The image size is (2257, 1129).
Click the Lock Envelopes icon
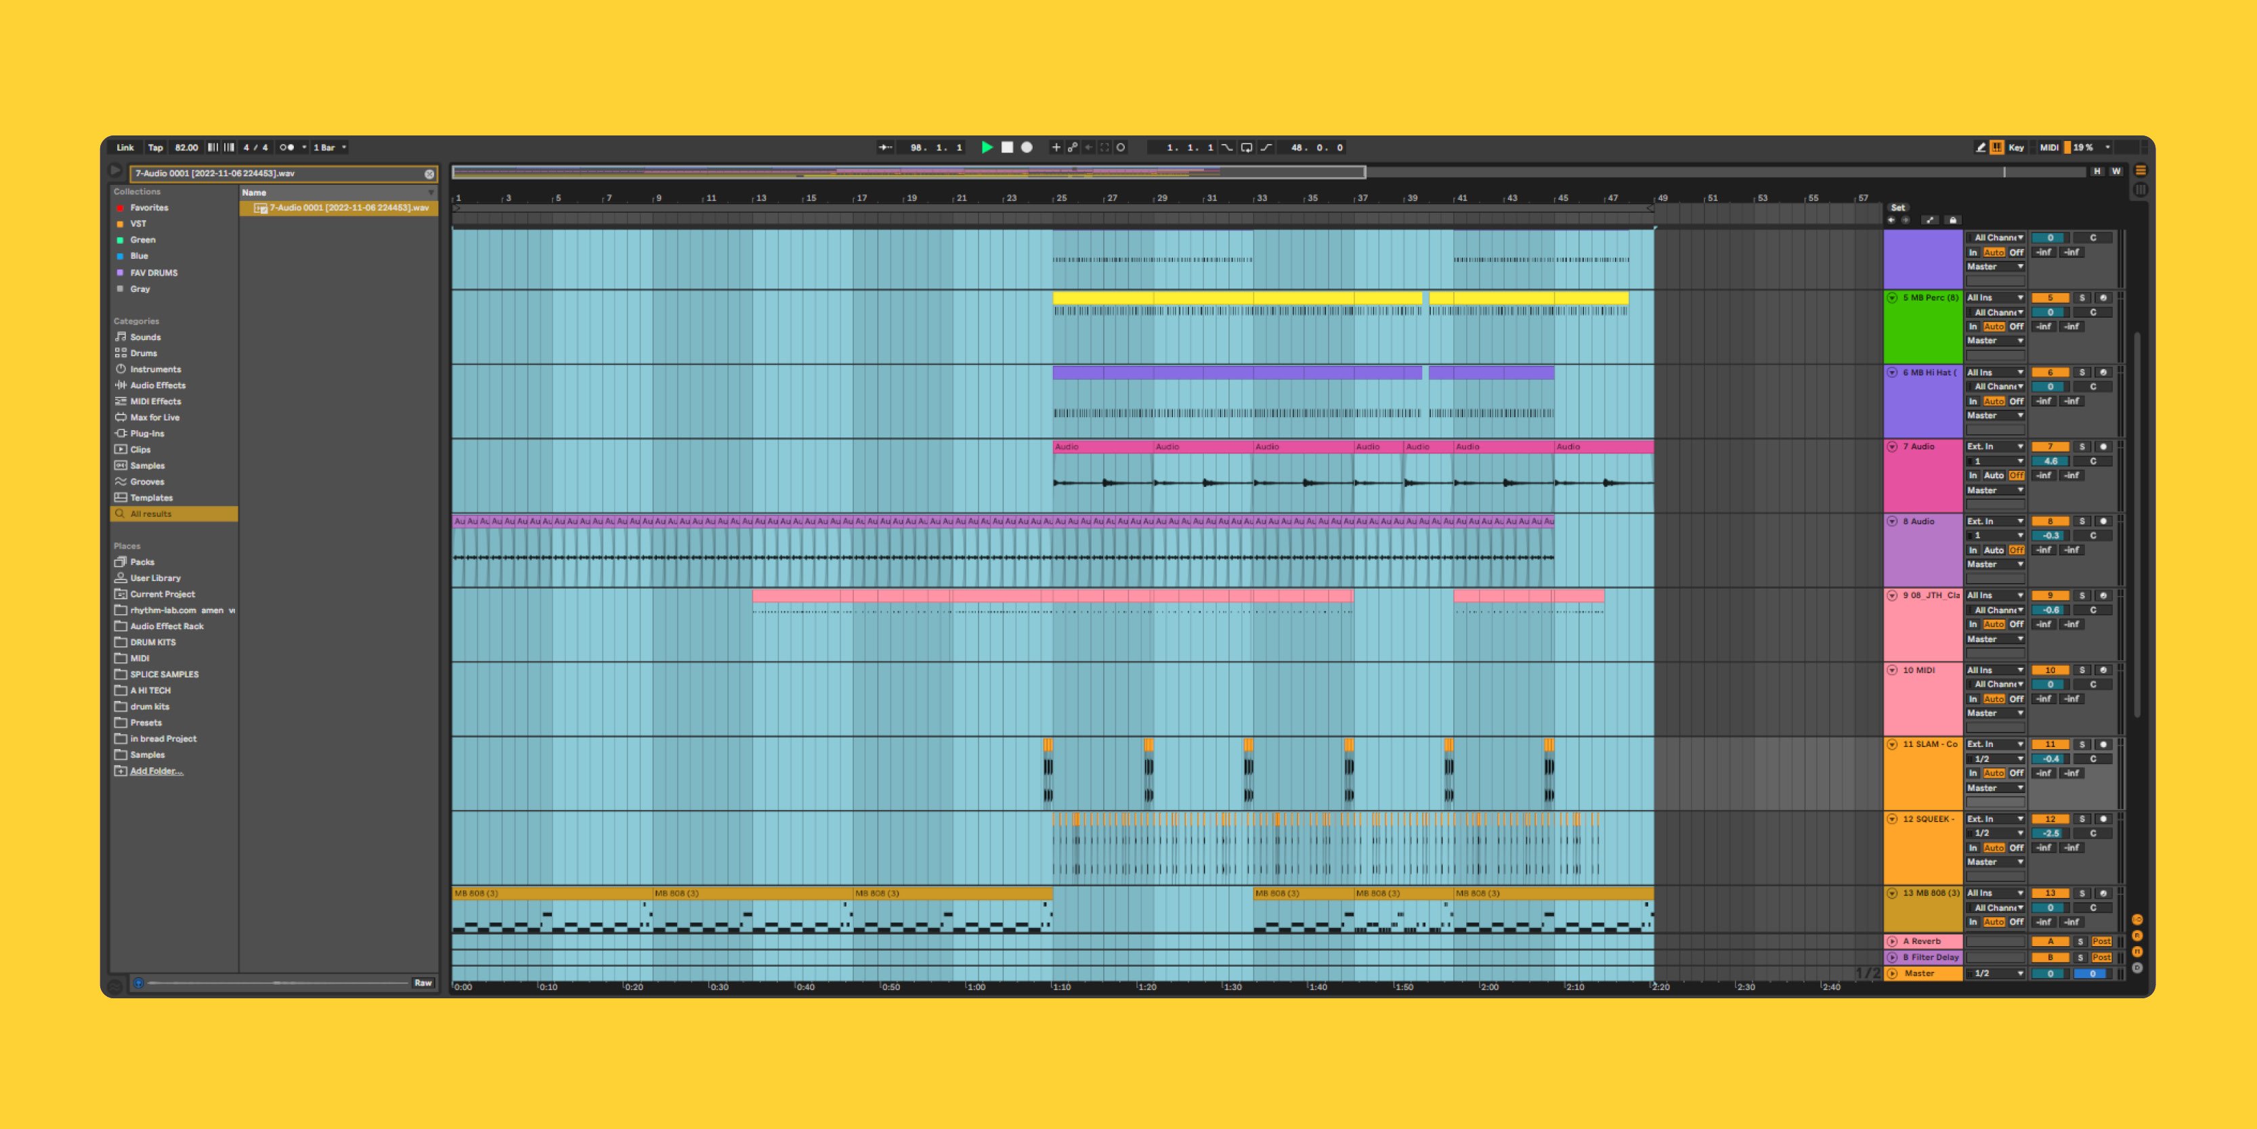point(1952,220)
